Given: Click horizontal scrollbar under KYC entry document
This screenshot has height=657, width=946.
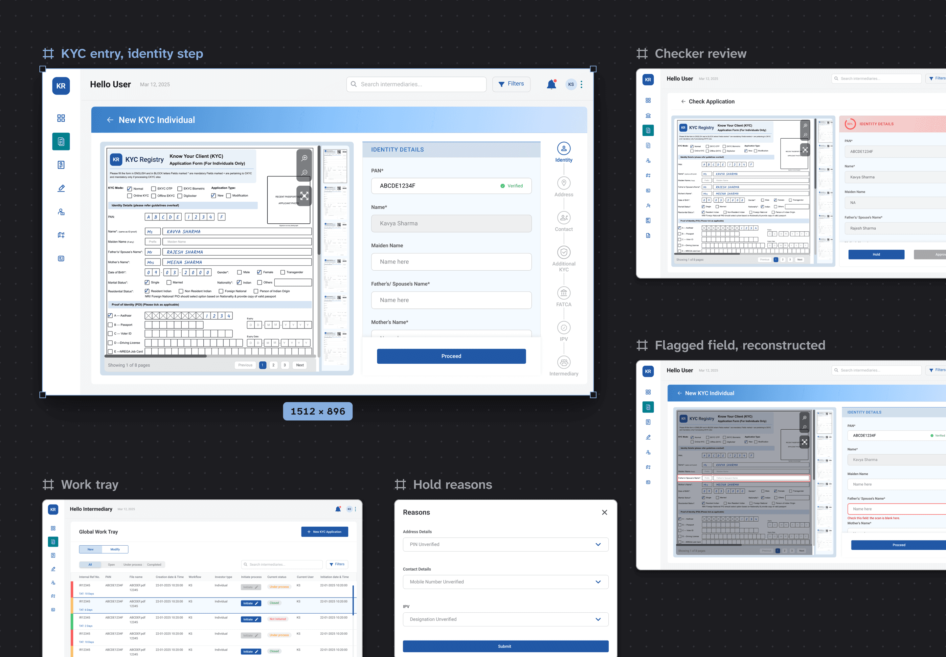Looking at the screenshot, I should [x=156, y=356].
